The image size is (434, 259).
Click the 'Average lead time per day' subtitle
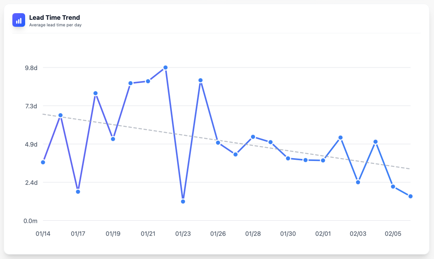point(55,25)
